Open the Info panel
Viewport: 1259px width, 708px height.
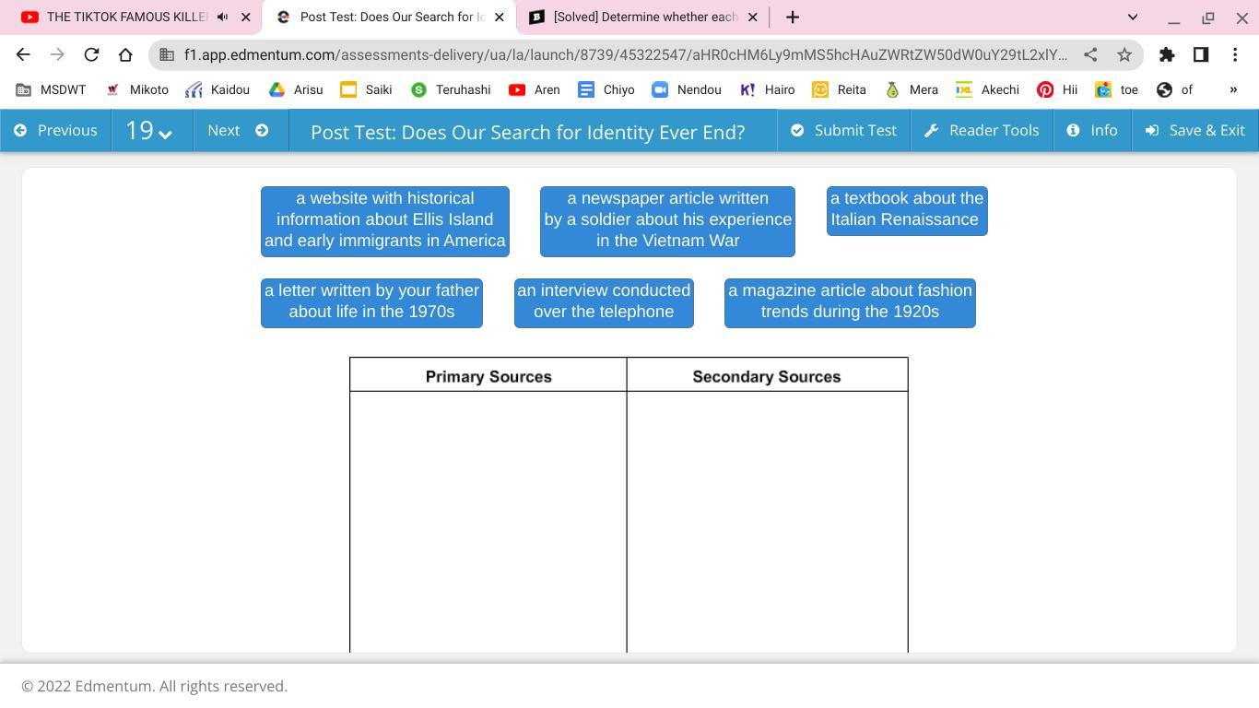point(1092,130)
